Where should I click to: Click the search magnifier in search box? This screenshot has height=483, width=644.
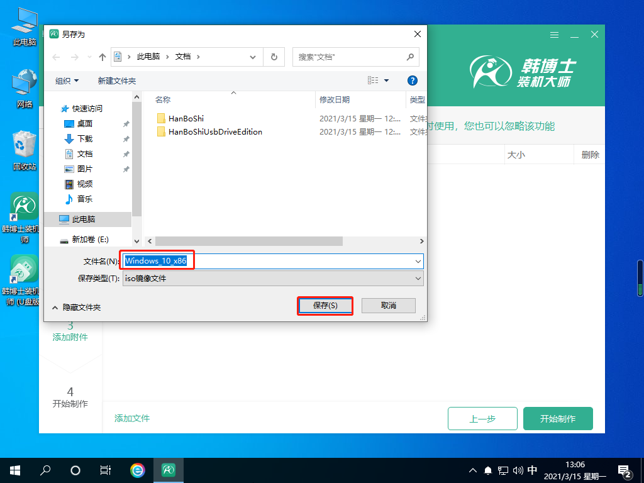point(410,57)
